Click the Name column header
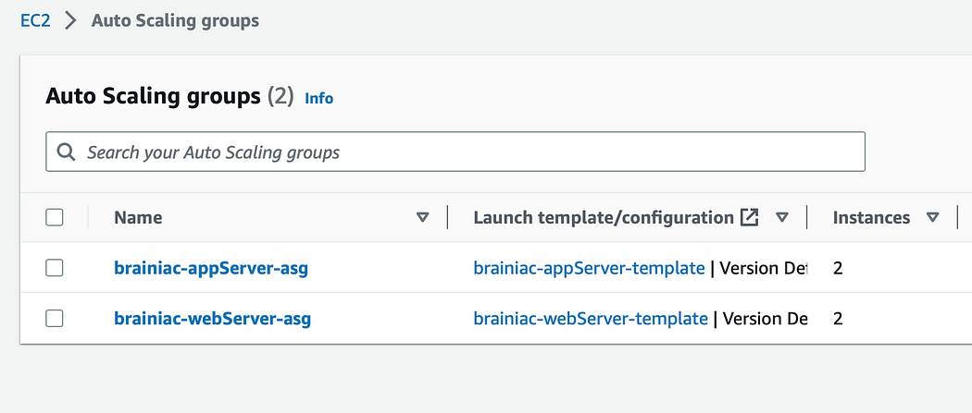 138,218
